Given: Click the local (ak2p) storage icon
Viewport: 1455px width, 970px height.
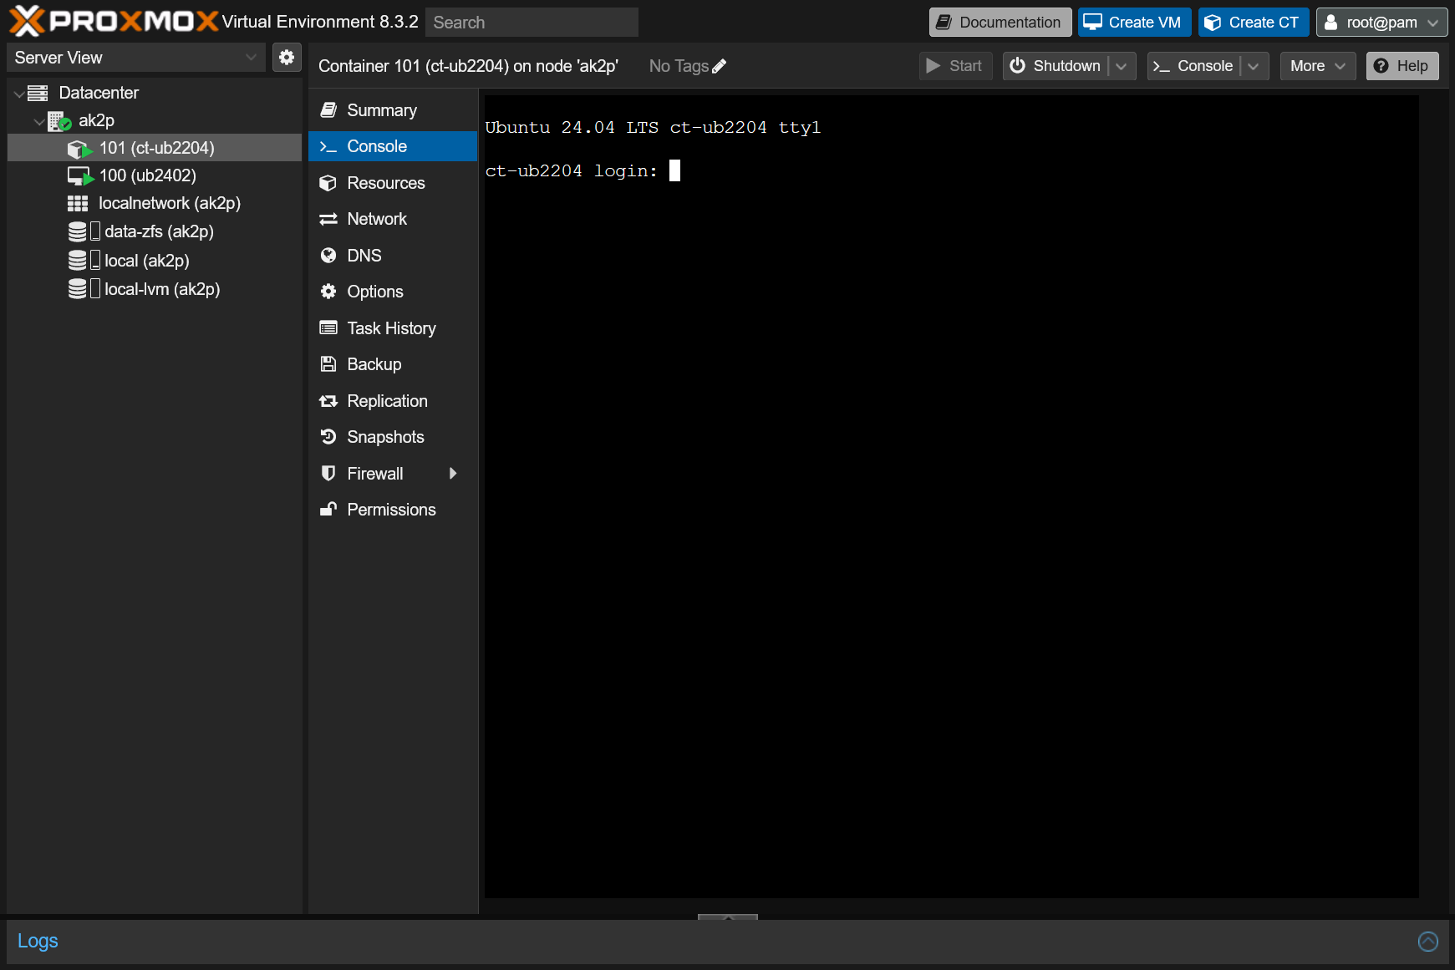Looking at the screenshot, I should click(x=84, y=261).
